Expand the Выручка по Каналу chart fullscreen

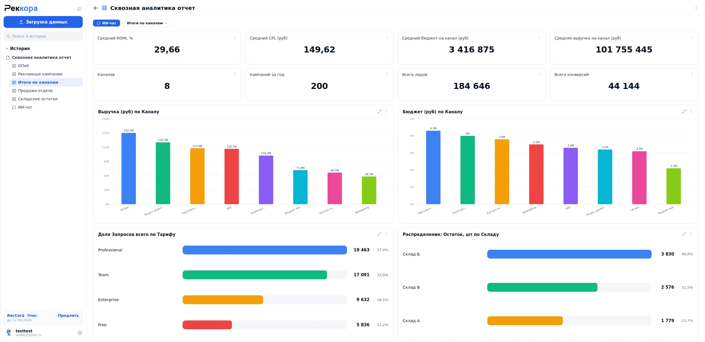point(379,112)
